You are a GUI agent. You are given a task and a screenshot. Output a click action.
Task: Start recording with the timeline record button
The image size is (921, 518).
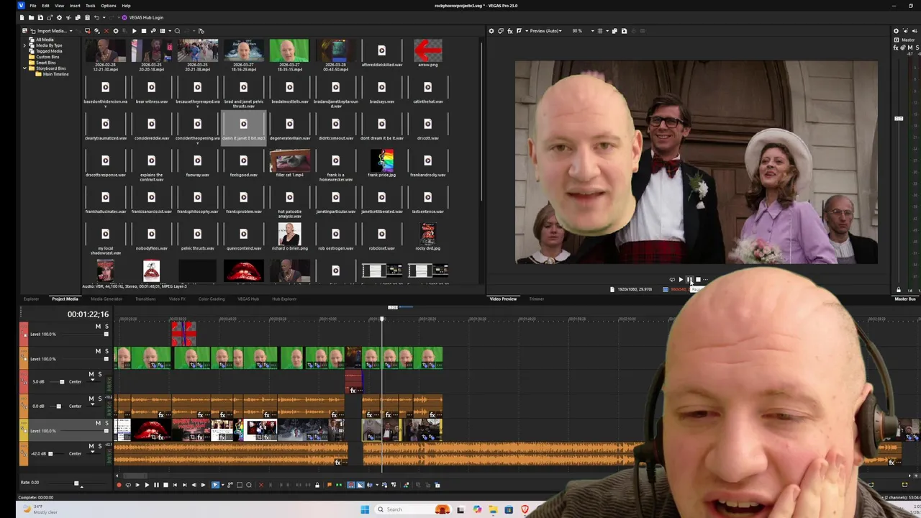[119, 485]
